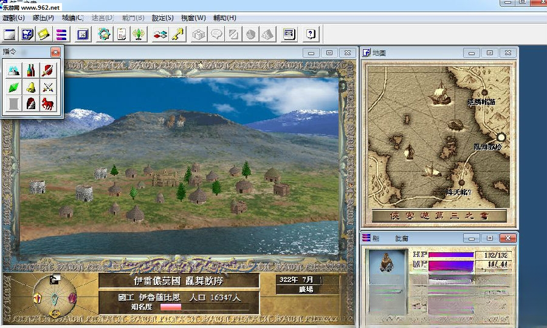Click the MP gauge bar

coord(451,266)
